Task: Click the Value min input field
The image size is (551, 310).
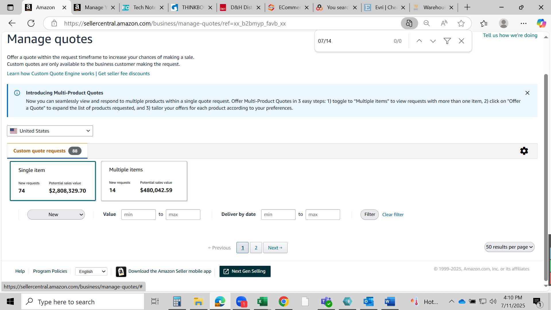Action: pos(139,215)
